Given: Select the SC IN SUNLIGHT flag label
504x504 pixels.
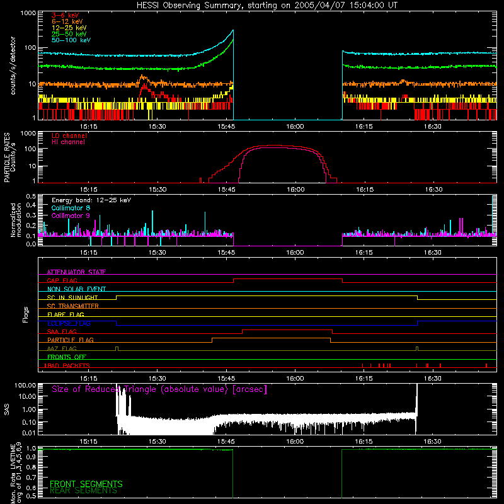Looking at the screenshot, I should pos(72,297).
